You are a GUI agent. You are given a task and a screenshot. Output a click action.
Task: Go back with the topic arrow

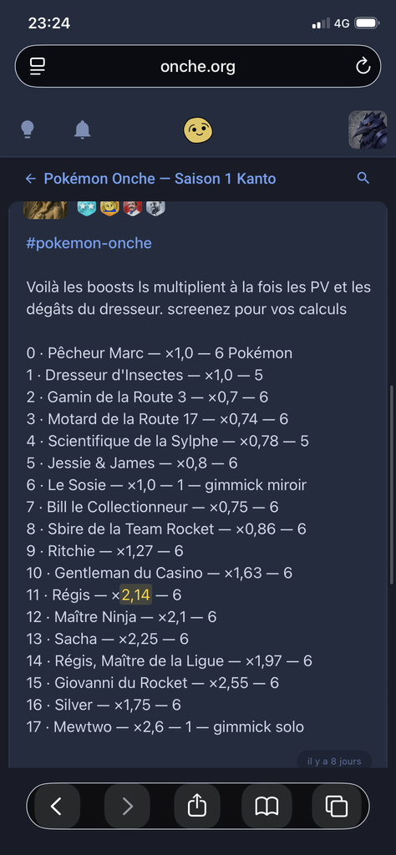click(31, 179)
